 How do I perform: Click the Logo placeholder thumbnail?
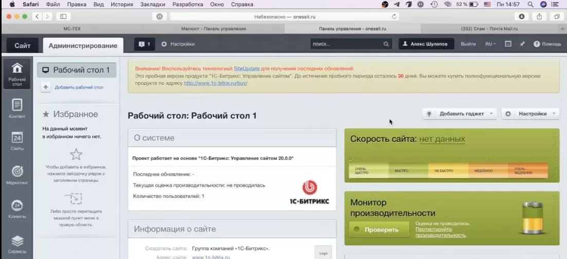pyautogui.click(x=323, y=252)
